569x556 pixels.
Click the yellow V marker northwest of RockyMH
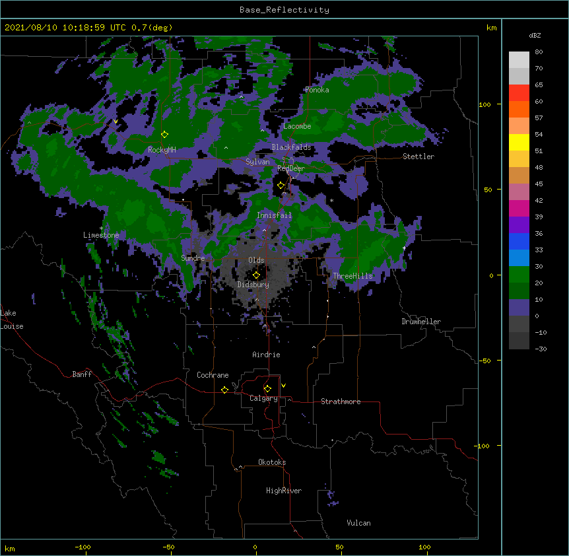click(116, 122)
